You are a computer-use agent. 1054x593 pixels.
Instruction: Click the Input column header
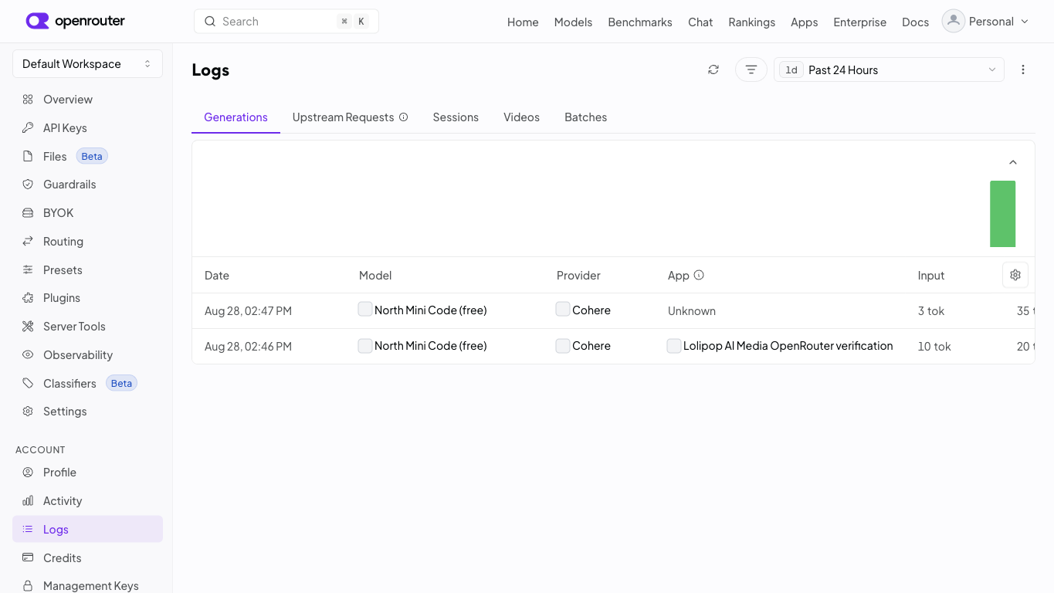coord(931,276)
